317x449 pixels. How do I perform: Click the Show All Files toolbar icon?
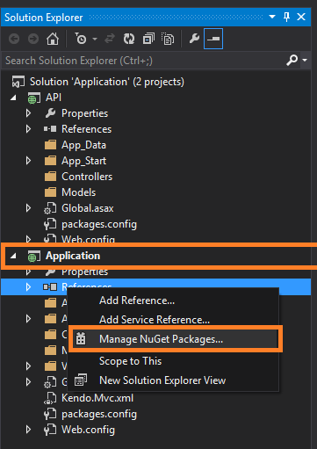pyautogui.click(x=168, y=39)
